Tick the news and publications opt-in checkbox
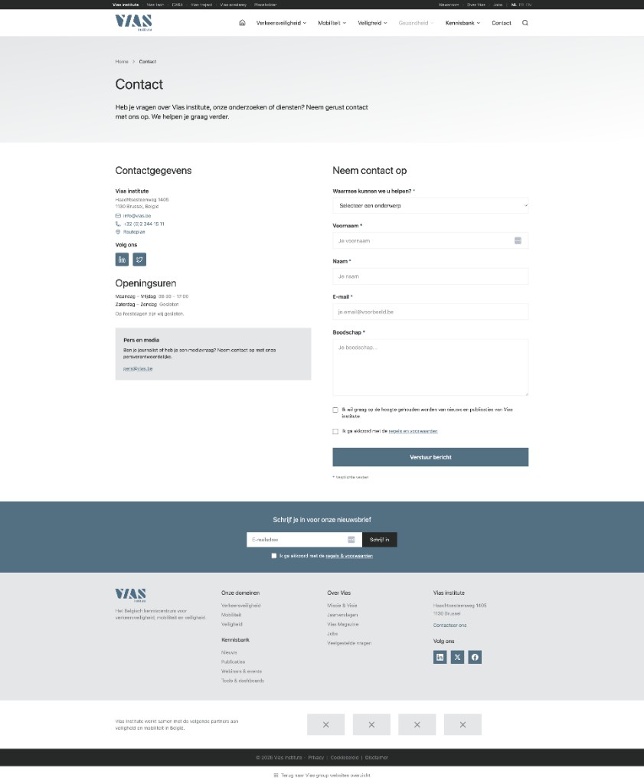The width and height of the screenshot is (644, 784). (335, 410)
